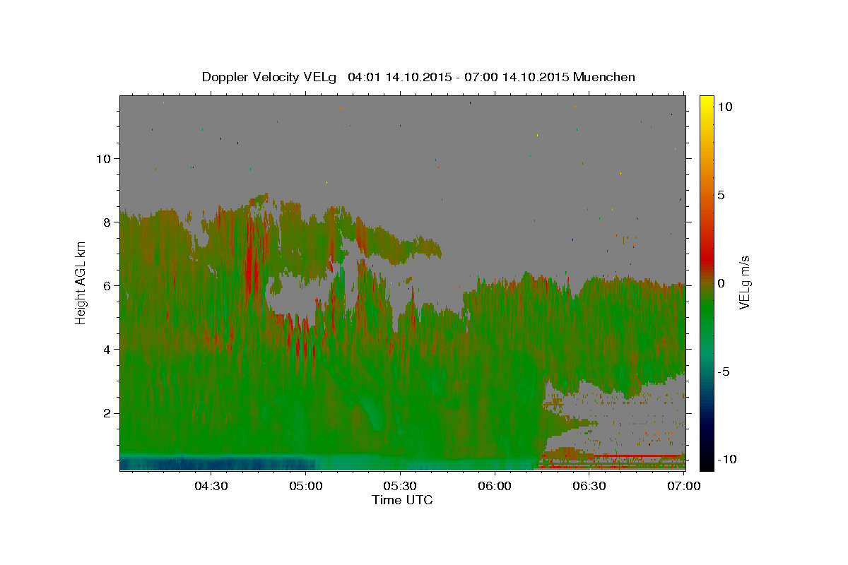Viewport: 848px width, 565px height.
Task: Click the 'Time UTC' axis title
Action: 402,500
